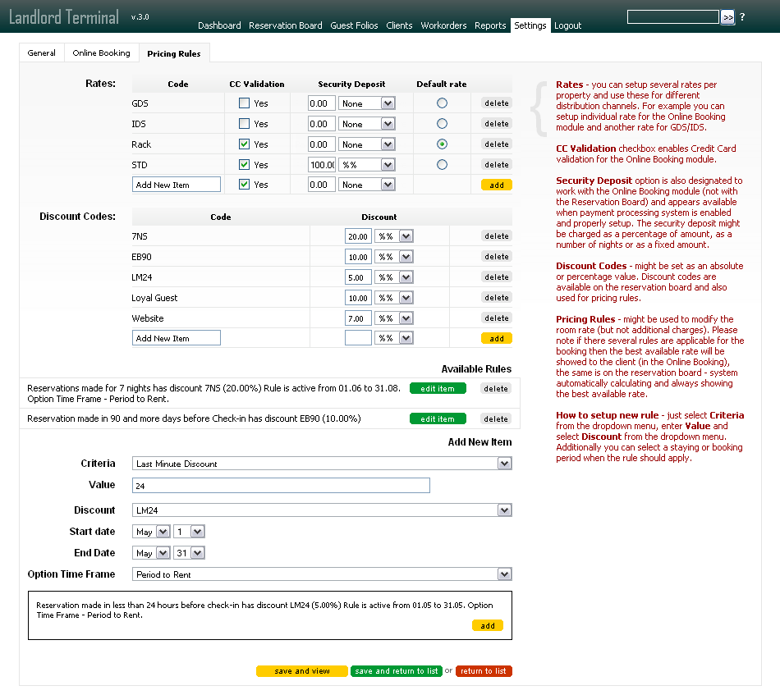Screen dimensions: 780x695
Task: Set STD as the default rate
Action: pyautogui.click(x=442, y=165)
